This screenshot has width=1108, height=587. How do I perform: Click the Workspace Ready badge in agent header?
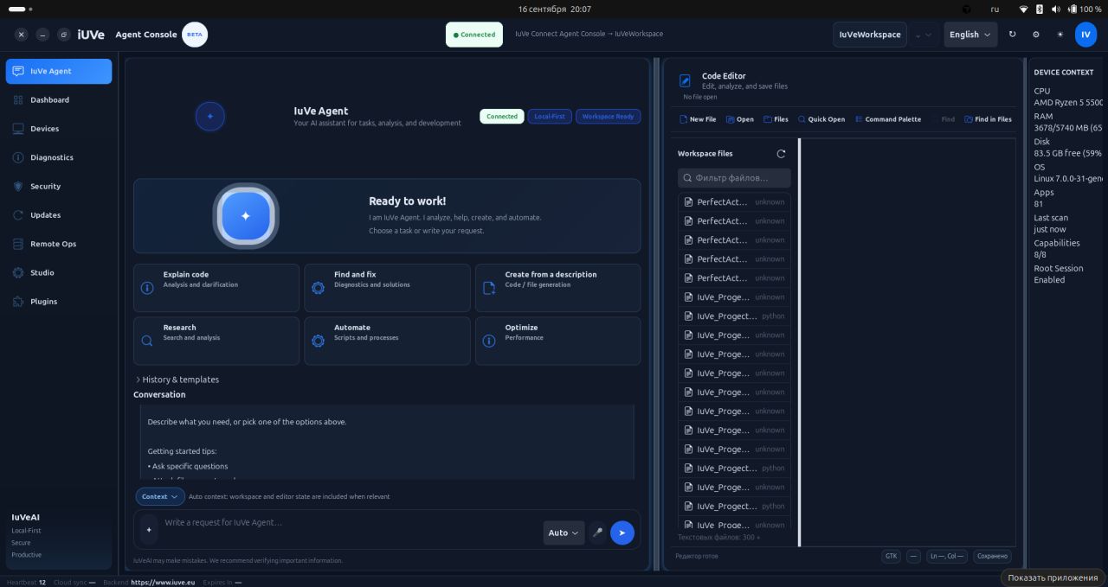point(609,117)
